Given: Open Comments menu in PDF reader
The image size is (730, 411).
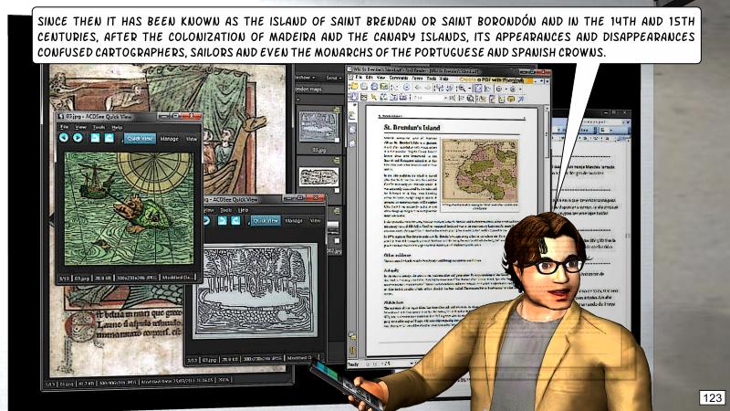Looking at the screenshot, I should point(399,78).
